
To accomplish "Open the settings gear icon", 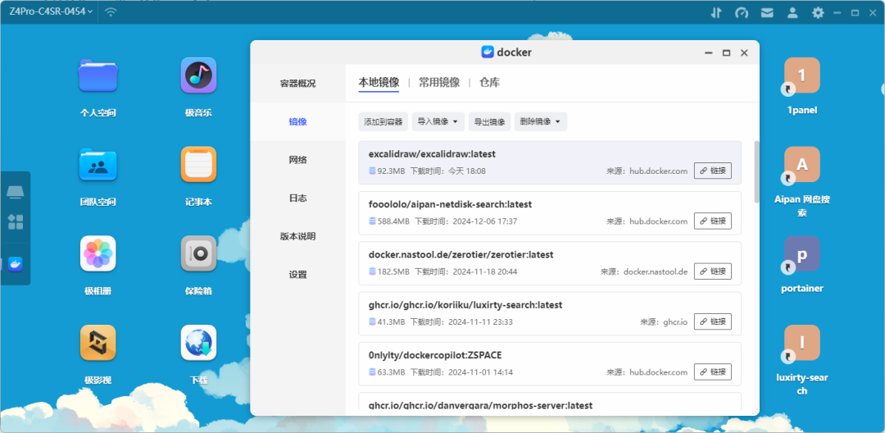I will coord(818,12).
